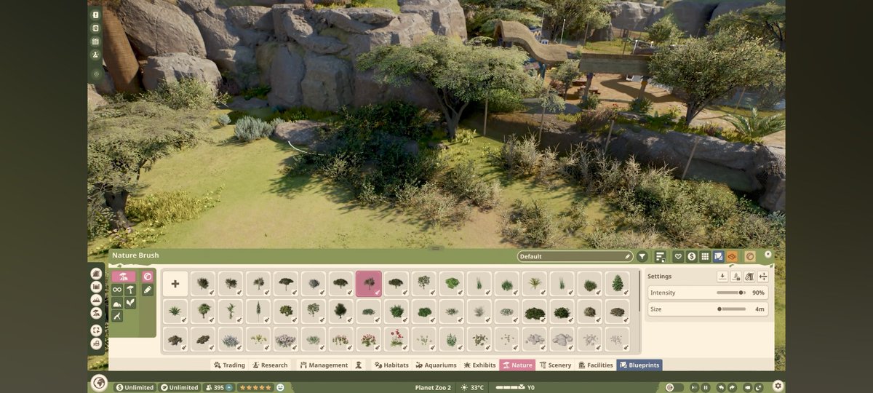Switch to the Exhibits tab

(479, 365)
